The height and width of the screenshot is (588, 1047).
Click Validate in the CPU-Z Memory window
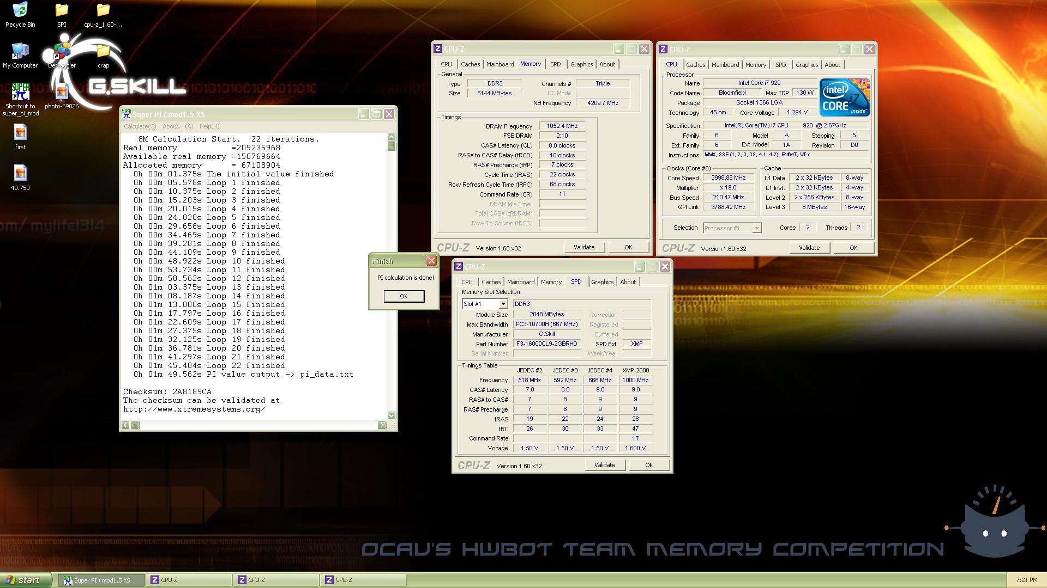pyautogui.click(x=584, y=247)
